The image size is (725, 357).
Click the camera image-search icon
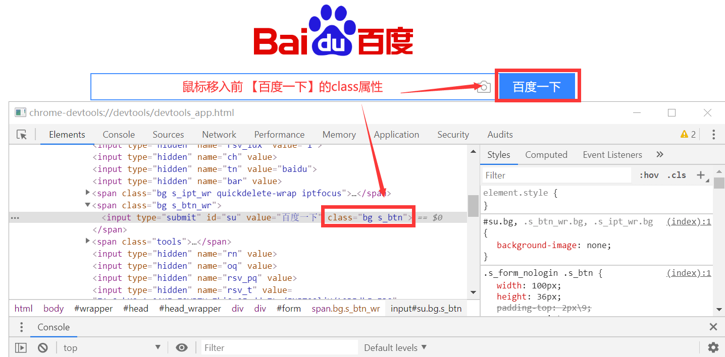484,87
